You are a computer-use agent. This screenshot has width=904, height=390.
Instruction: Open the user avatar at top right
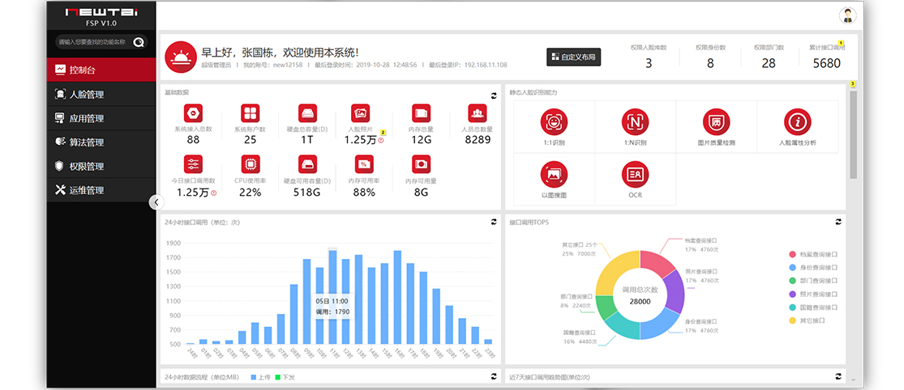(x=848, y=15)
